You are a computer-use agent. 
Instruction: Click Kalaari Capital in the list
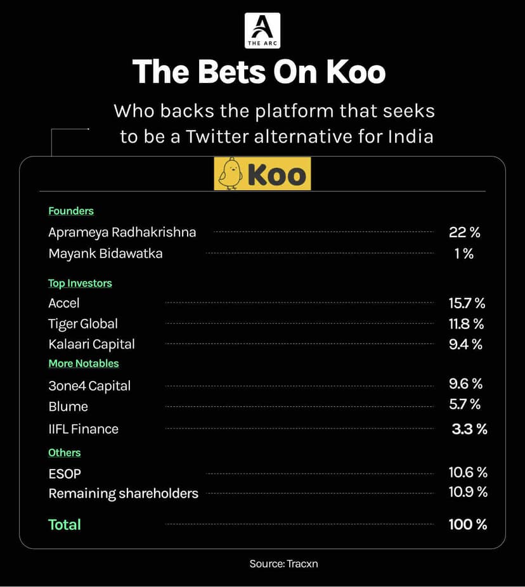point(91,344)
